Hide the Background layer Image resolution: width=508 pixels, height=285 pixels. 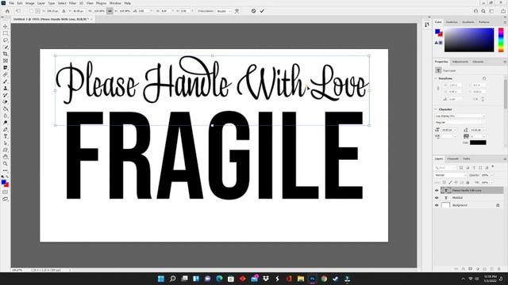click(x=437, y=205)
